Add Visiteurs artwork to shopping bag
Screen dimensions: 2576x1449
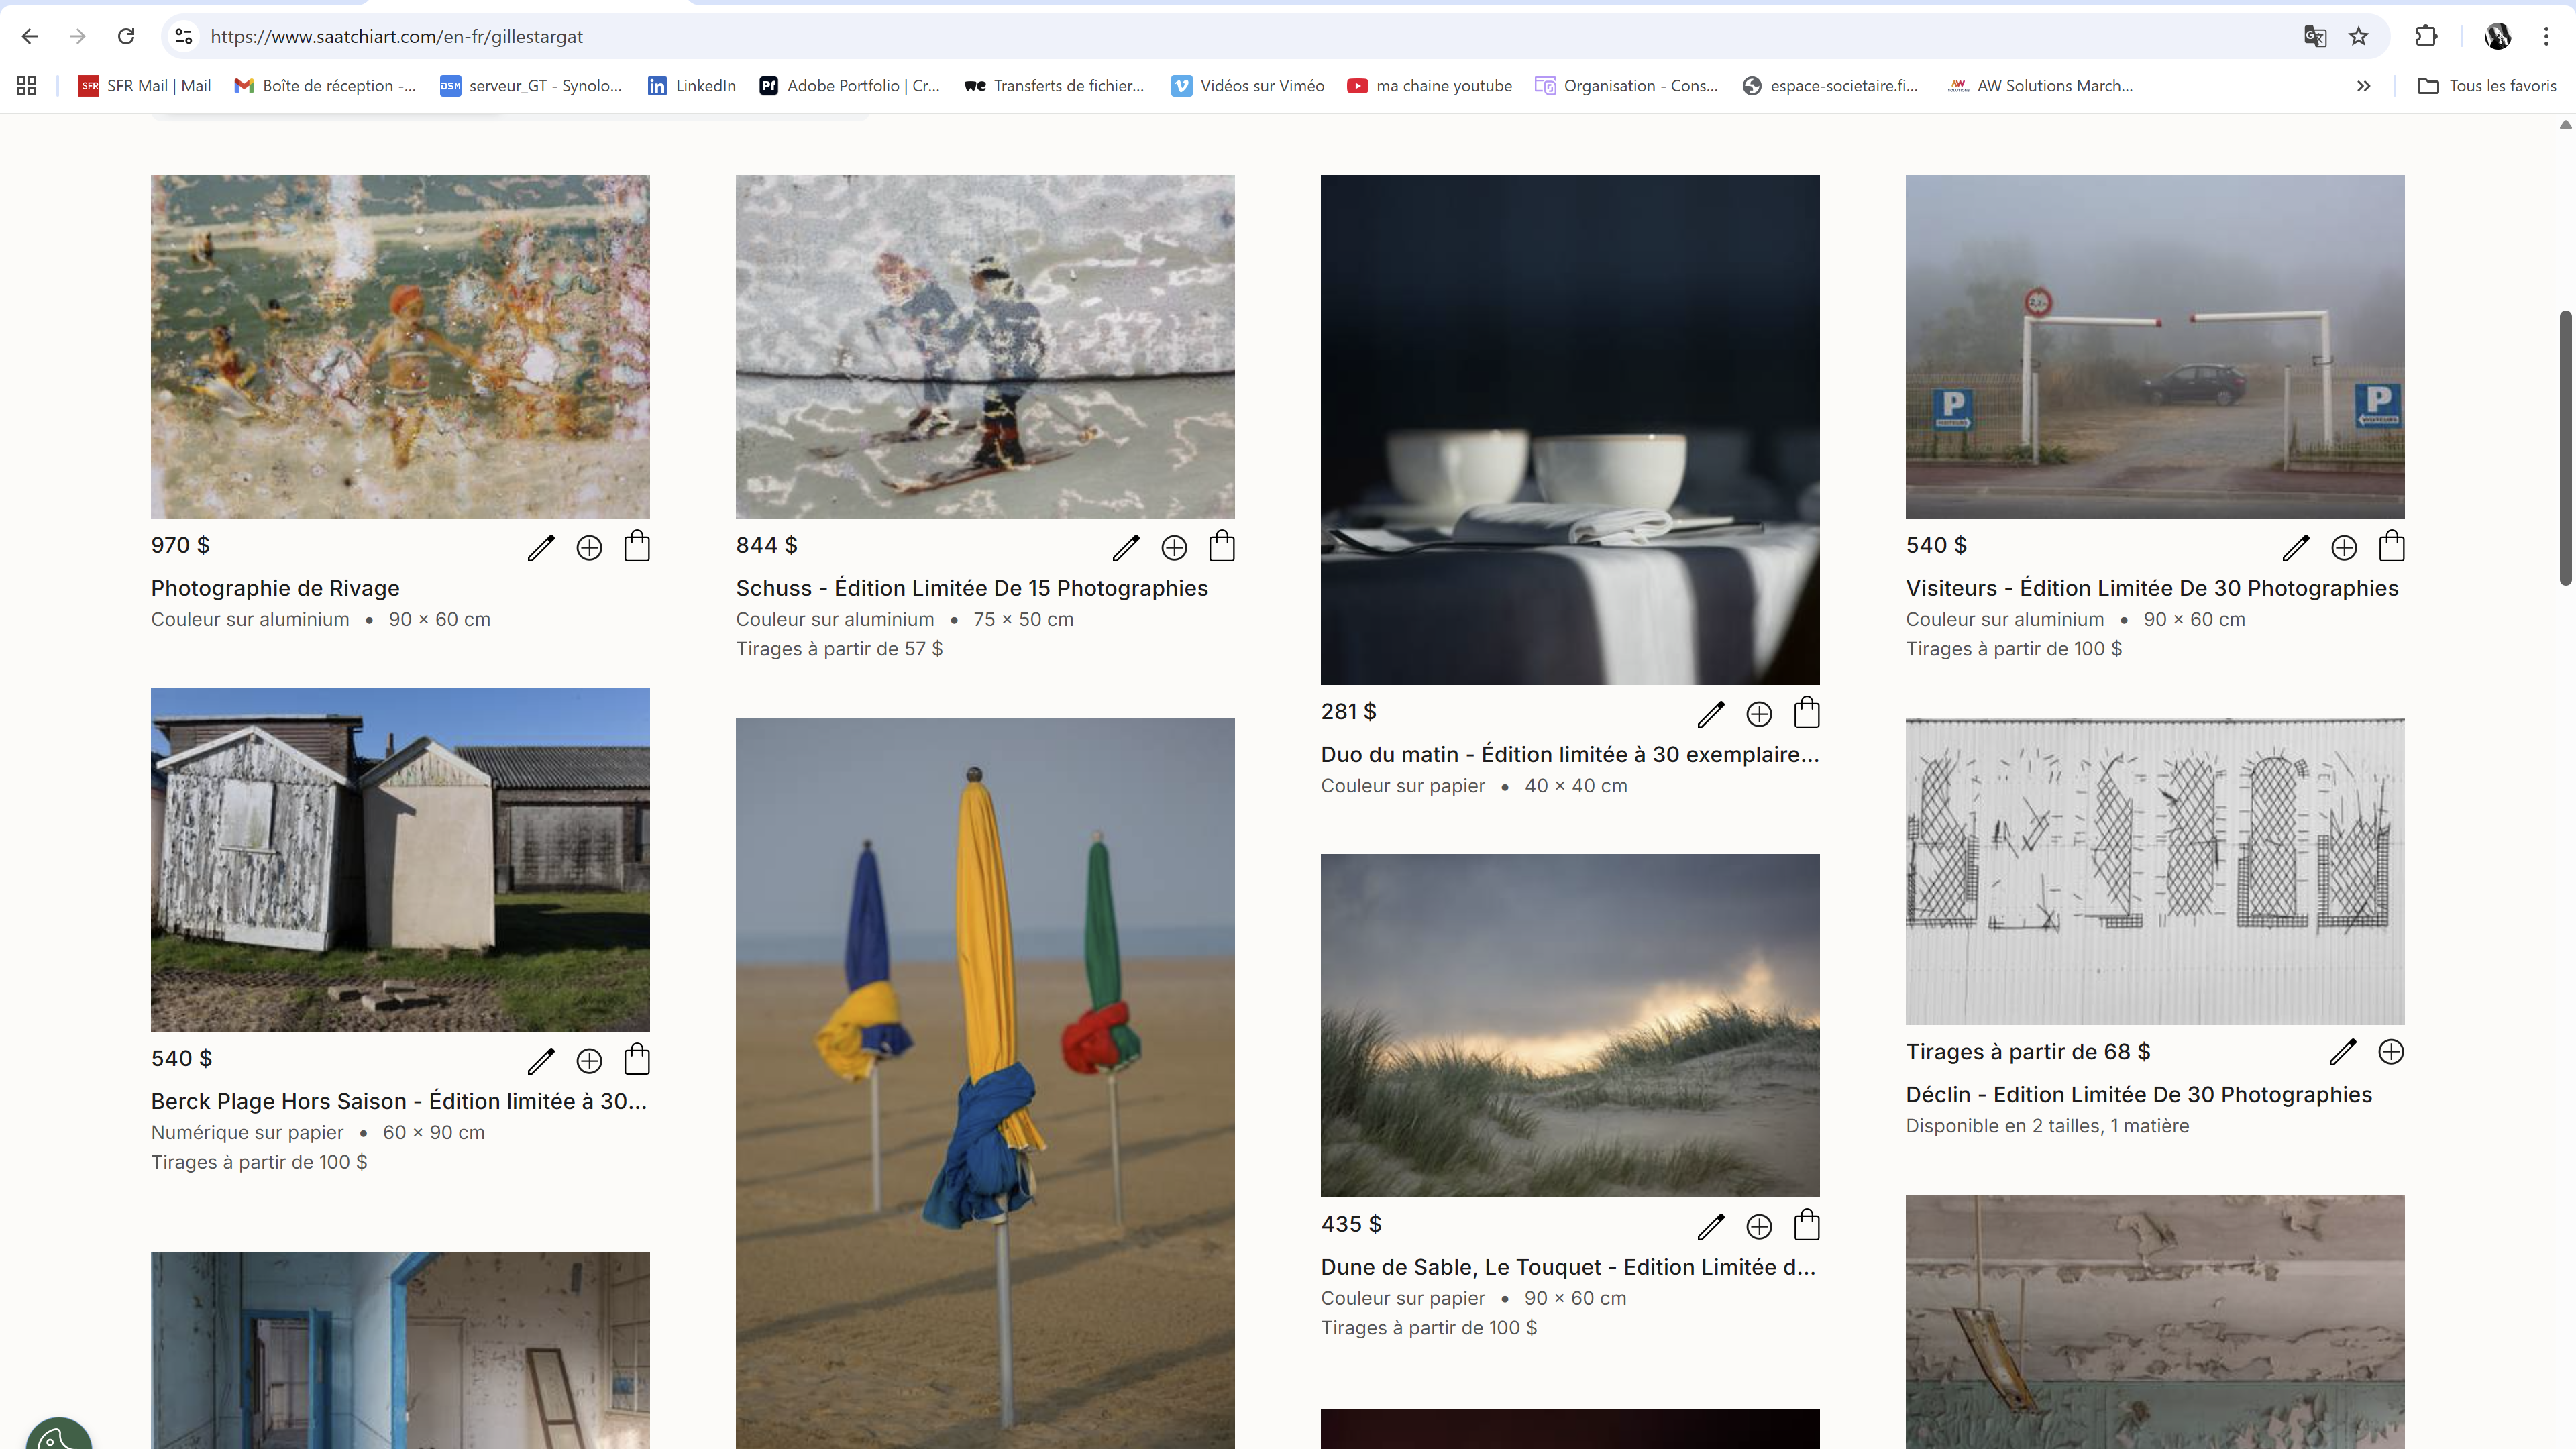(2392, 546)
